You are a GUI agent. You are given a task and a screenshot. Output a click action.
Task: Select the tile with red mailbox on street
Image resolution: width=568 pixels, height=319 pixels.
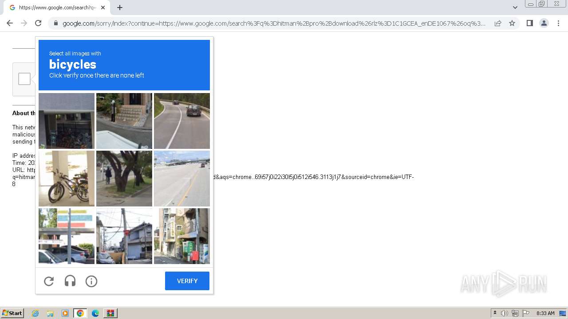click(182, 236)
